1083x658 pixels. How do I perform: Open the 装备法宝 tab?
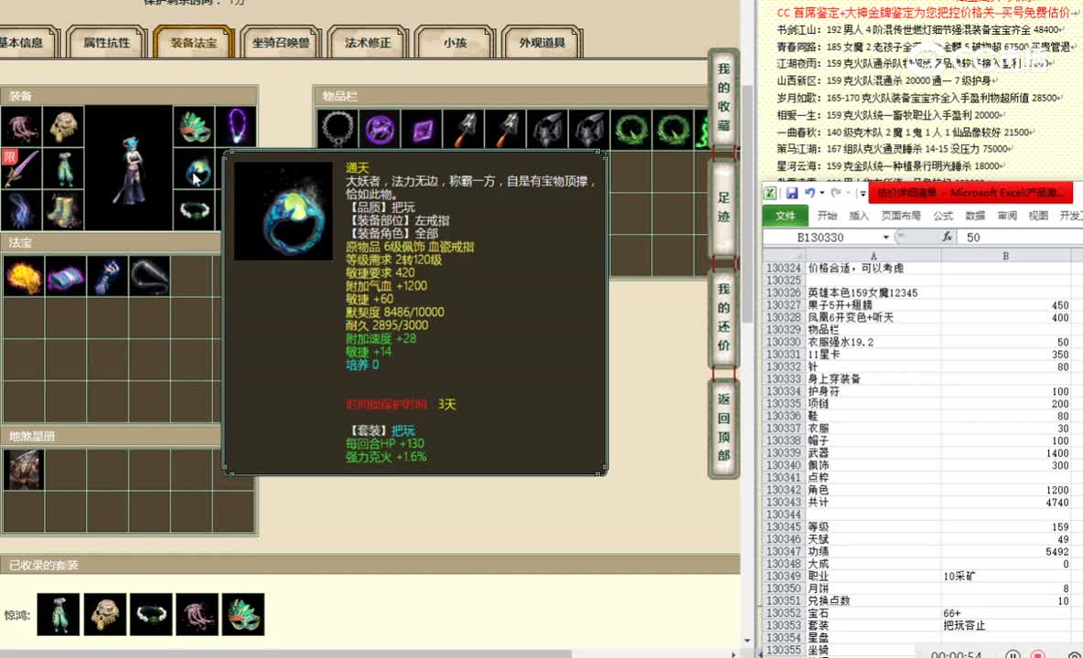pos(194,43)
